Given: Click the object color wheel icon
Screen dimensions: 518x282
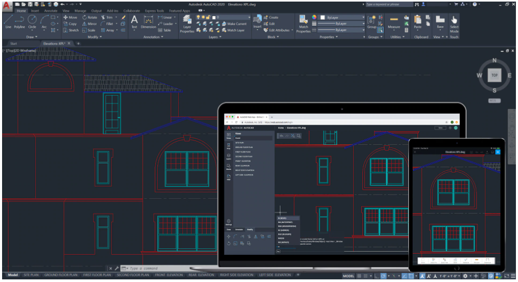Looking at the screenshot, I should tap(314, 17).
